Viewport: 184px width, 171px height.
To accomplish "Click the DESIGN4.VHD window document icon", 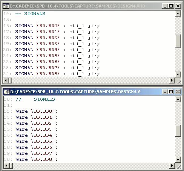I will pos(6,6).
